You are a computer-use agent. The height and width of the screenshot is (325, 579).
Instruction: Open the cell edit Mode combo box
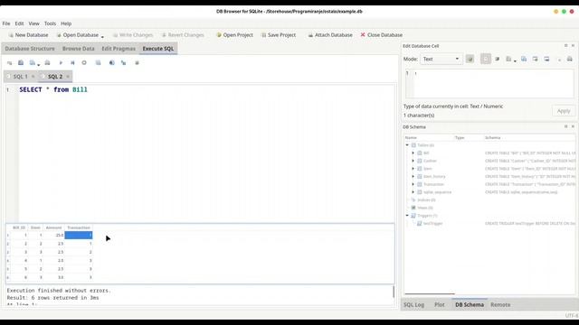pos(441,59)
